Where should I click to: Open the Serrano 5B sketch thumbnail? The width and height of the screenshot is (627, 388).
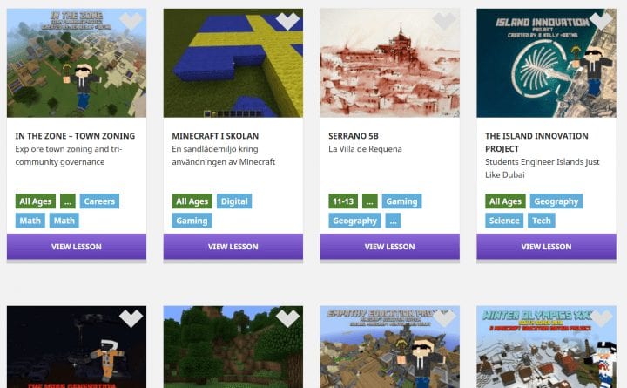(390, 63)
